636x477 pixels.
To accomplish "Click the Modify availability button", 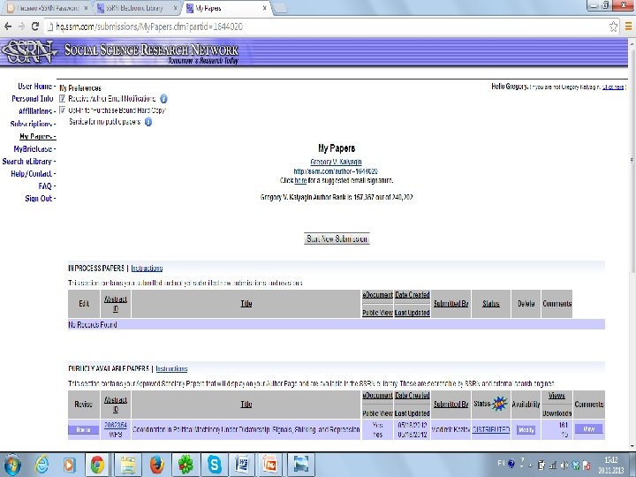I will coord(526,430).
